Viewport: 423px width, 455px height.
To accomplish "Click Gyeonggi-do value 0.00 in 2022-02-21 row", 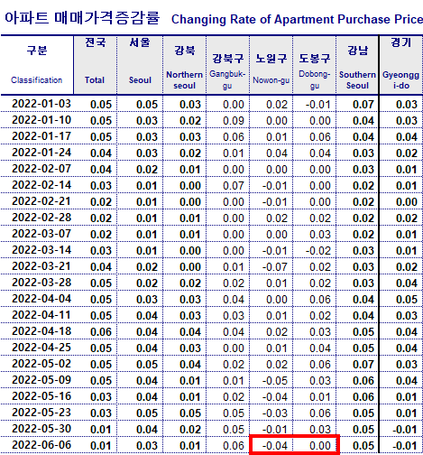I will [407, 202].
